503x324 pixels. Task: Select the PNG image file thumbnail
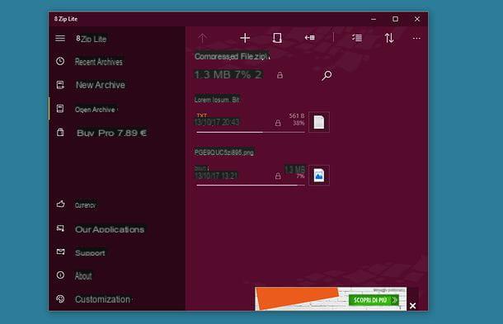pos(319,176)
